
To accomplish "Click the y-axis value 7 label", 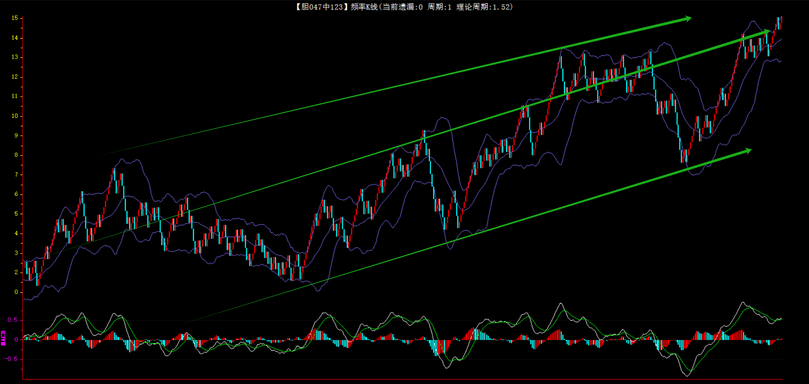I will [16, 175].
